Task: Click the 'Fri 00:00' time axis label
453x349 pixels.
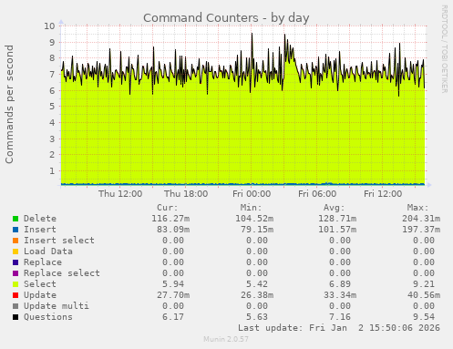Action: (252, 194)
